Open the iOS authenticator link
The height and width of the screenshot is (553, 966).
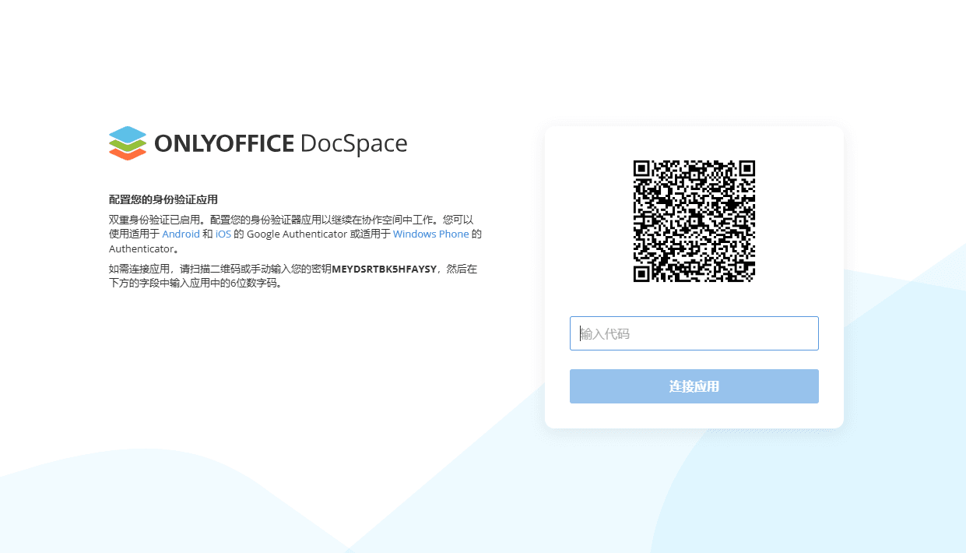pyautogui.click(x=223, y=234)
